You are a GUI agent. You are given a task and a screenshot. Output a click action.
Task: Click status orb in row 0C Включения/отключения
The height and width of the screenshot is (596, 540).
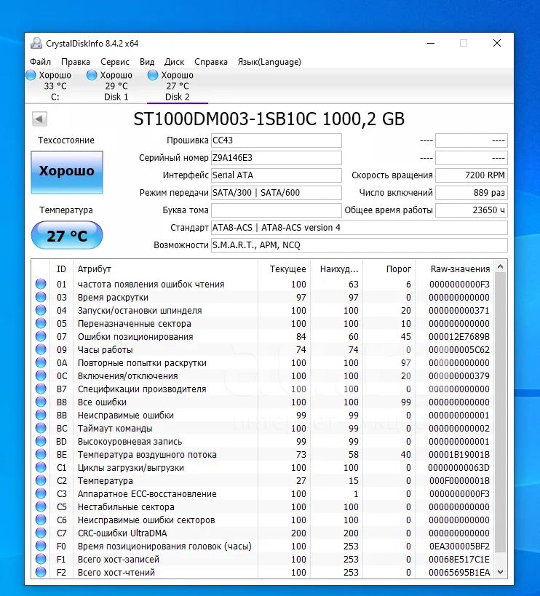[x=41, y=376]
